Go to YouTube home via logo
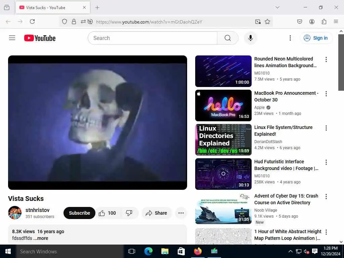344x258 pixels. click(40, 38)
